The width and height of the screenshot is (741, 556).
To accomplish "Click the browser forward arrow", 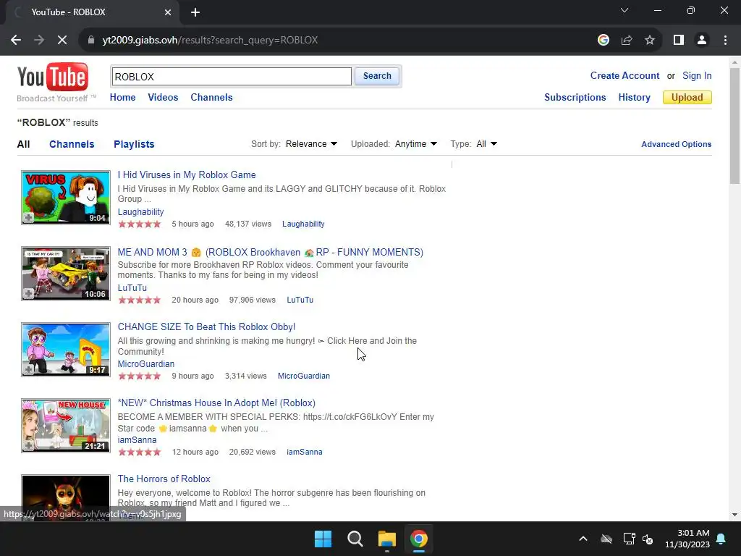I will [39, 41].
